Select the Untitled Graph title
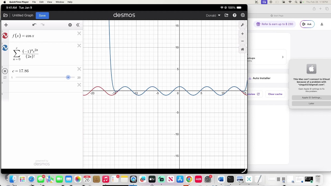Image resolution: width=331 pixels, height=186 pixels. [23, 16]
